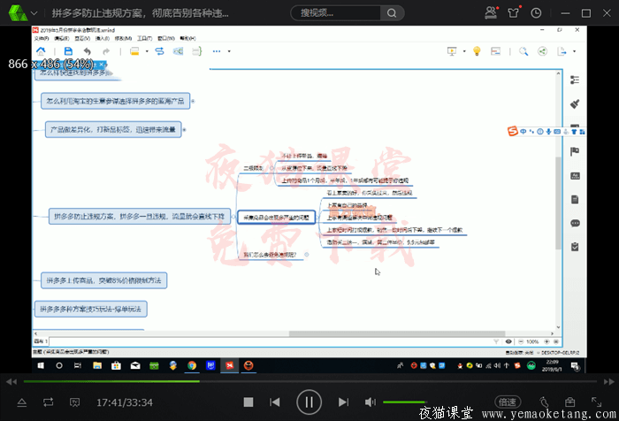
Task: Open dropdown arrow next to topic insert icon
Action: pos(147,51)
